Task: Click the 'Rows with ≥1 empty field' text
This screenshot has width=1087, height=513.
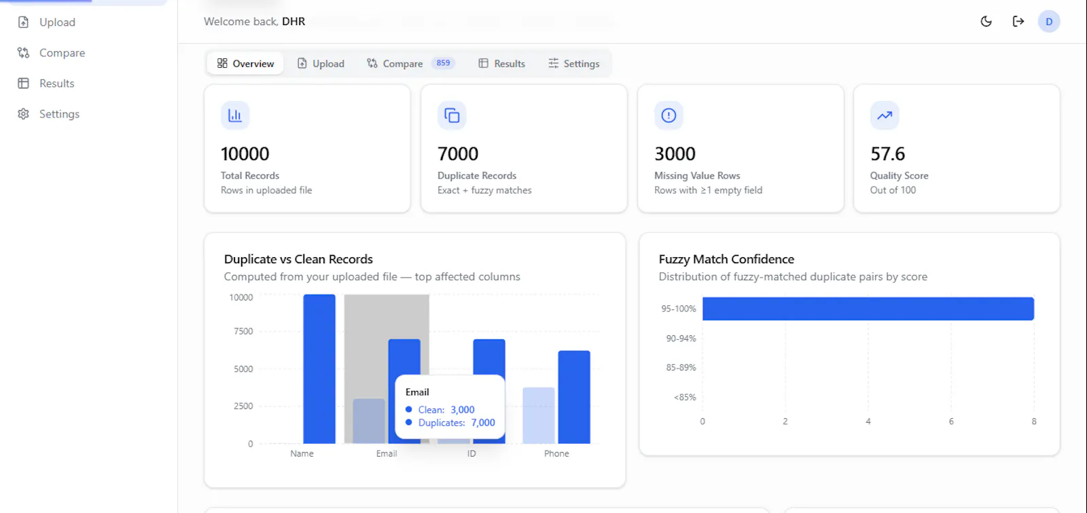Action: point(709,191)
